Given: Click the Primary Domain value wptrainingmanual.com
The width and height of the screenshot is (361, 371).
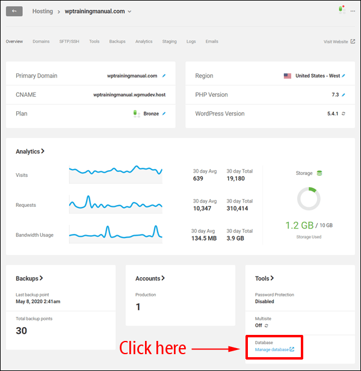Looking at the screenshot, I should (x=132, y=76).
